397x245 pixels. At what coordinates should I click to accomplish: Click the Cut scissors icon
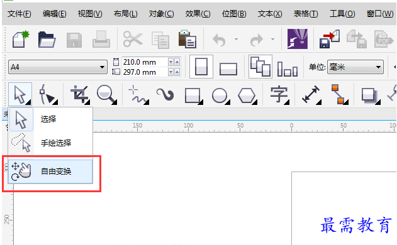point(133,39)
